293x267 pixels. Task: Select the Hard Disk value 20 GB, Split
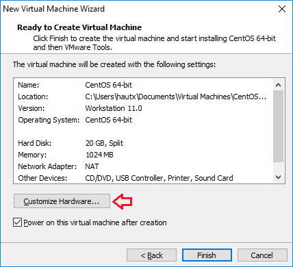(x=104, y=143)
